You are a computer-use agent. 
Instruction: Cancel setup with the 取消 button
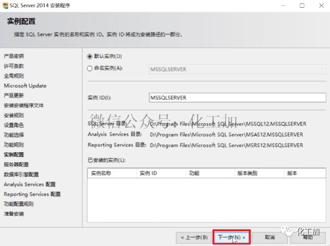click(x=270, y=238)
